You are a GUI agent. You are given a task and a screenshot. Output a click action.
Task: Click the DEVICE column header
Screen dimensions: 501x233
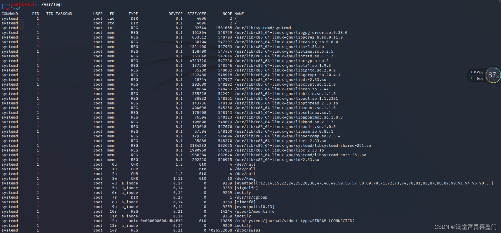(176, 14)
